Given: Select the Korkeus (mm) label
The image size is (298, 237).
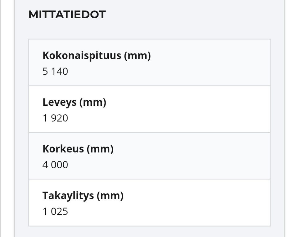Looking at the screenshot, I should pos(78,149).
